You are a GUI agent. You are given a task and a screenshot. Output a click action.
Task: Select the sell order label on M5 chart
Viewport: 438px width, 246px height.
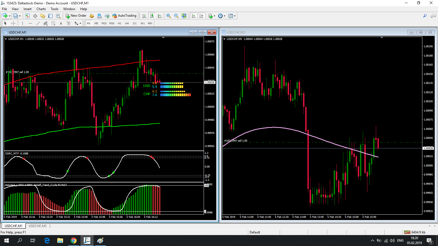[x=236, y=141]
